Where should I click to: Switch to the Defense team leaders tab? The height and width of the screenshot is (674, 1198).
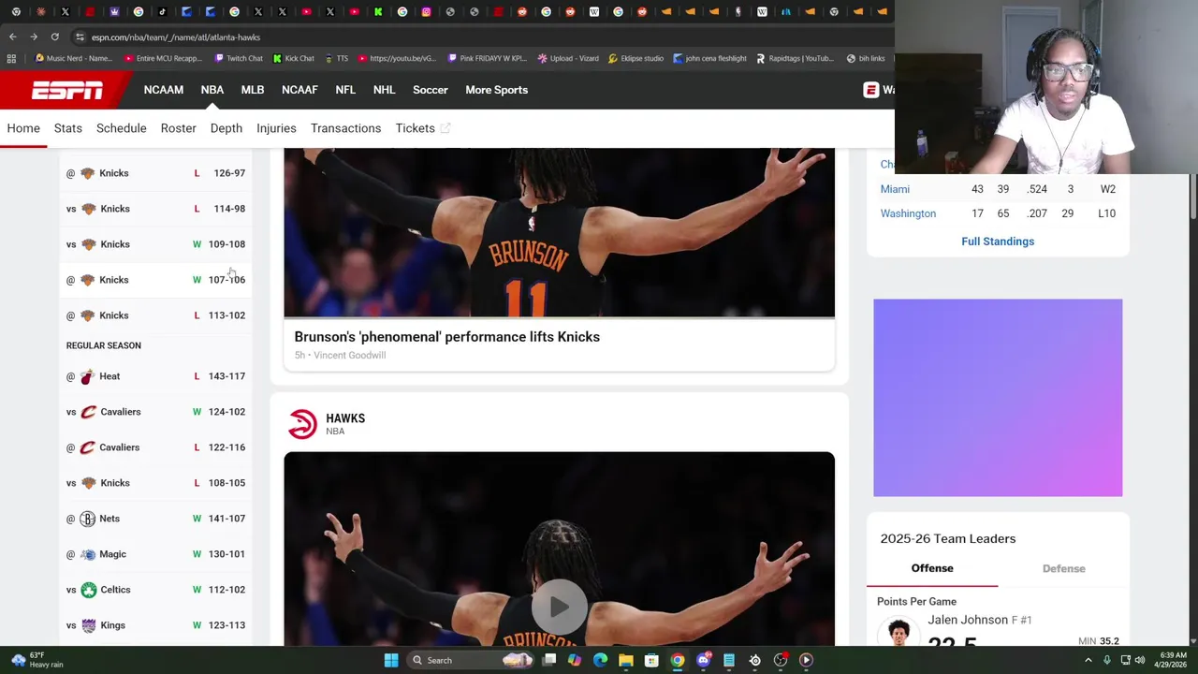[1063, 568]
